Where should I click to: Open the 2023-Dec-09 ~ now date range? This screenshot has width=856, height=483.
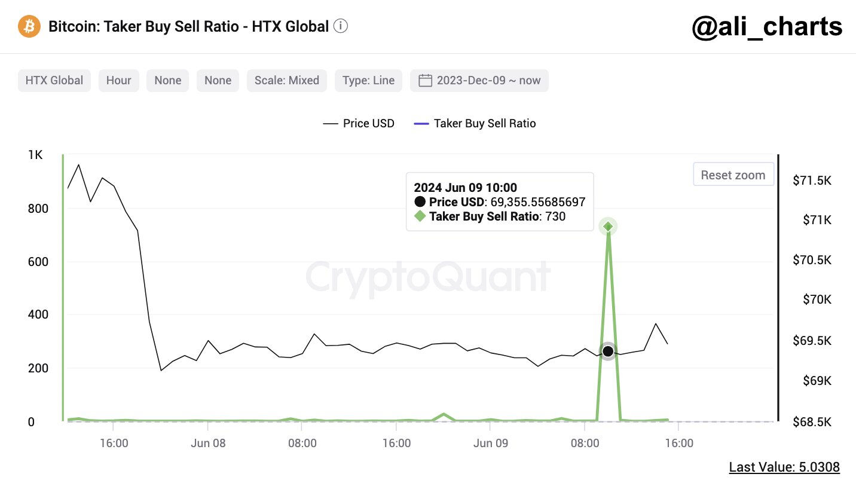tap(488, 81)
